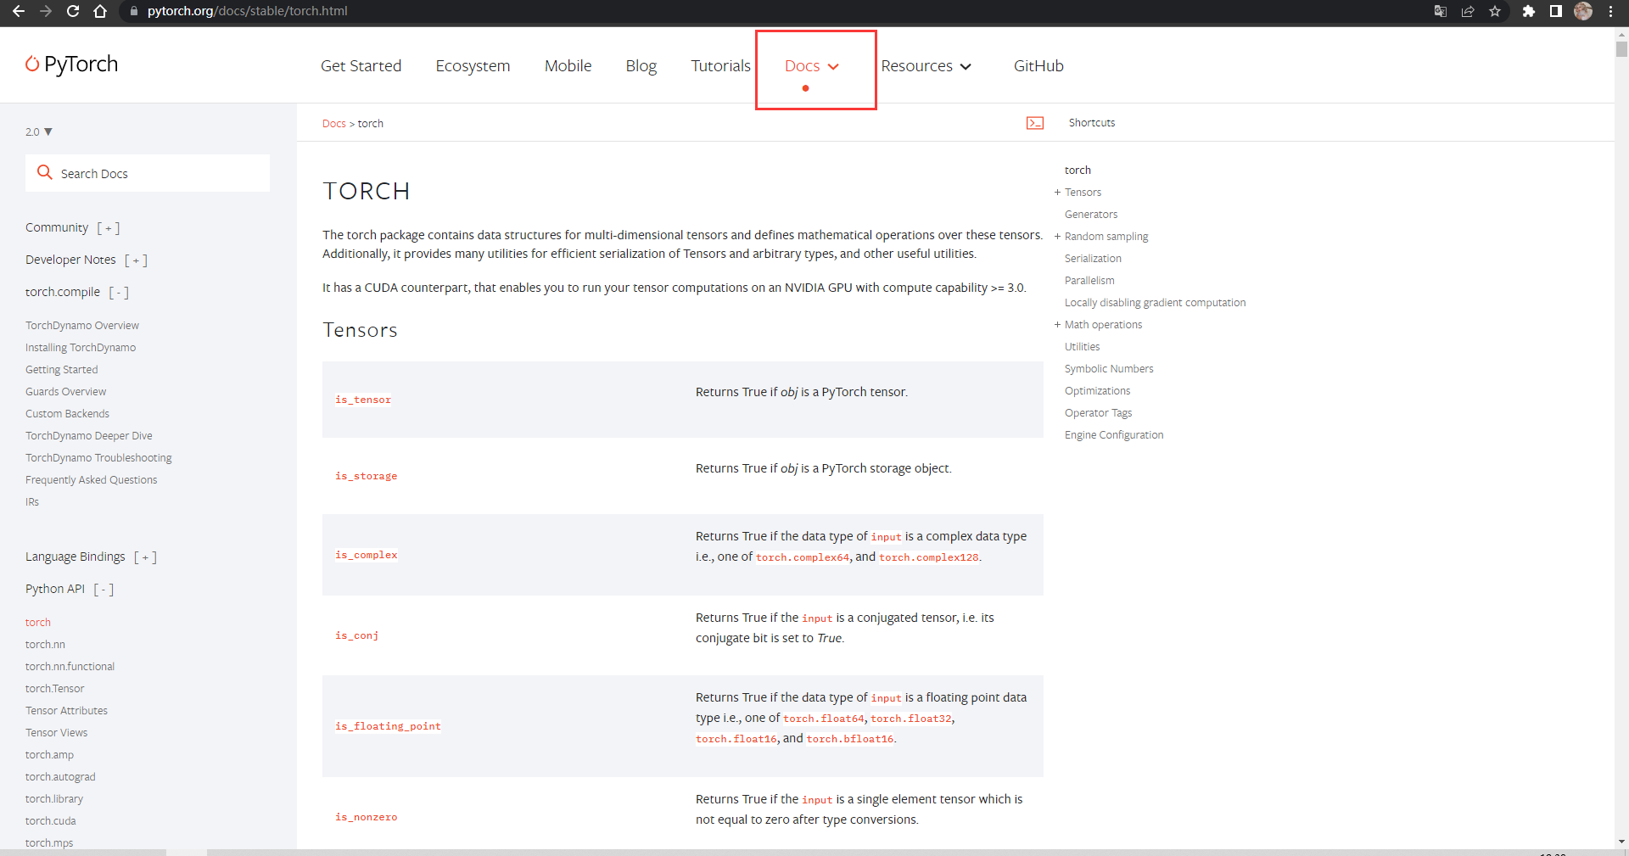Click the PyTorch logo
1629x856 pixels.
pyautogui.click(x=72, y=64)
